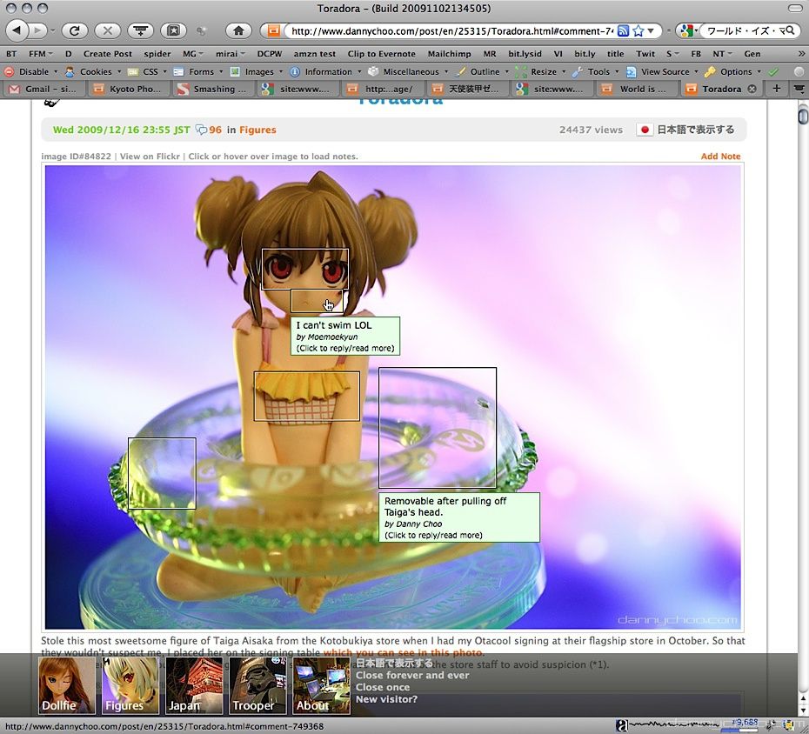Screen dimensions: 809x734
Task: Click the 'I can't swim LOL' note
Action: (345, 336)
